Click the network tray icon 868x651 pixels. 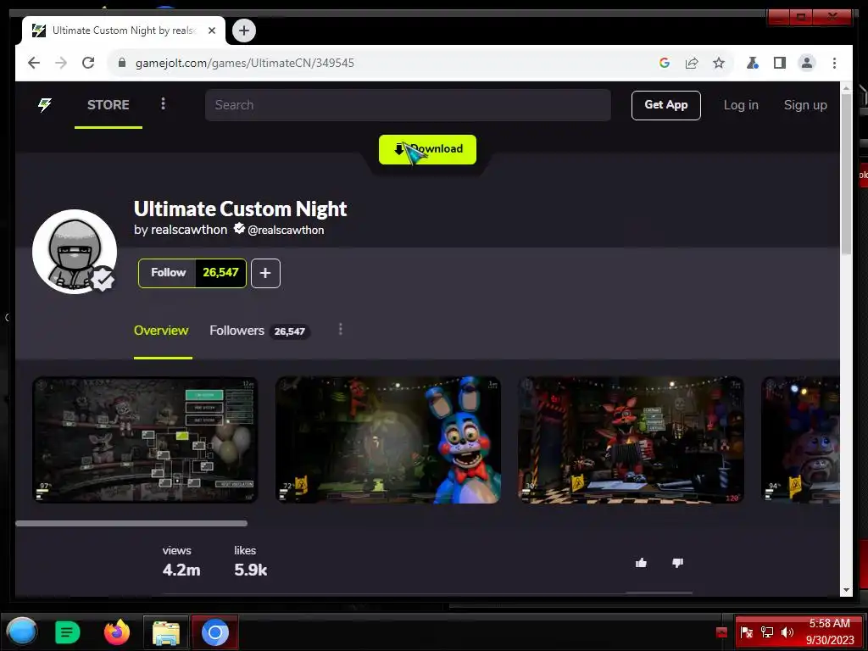(x=767, y=632)
